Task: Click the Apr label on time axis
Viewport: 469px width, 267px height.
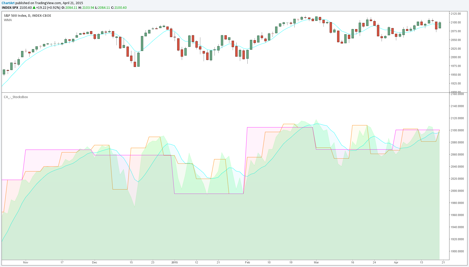Action: point(396,262)
